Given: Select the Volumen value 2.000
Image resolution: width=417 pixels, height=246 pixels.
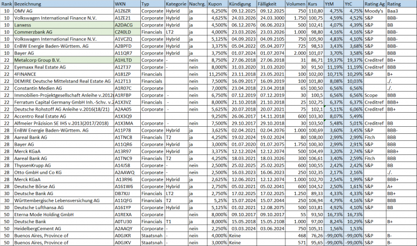Looking at the screenshot, I should (x=296, y=53).
